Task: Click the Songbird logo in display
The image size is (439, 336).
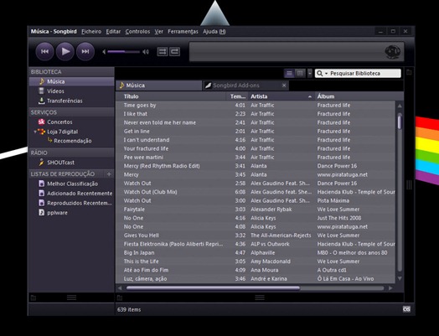Action: click(x=393, y=52)
